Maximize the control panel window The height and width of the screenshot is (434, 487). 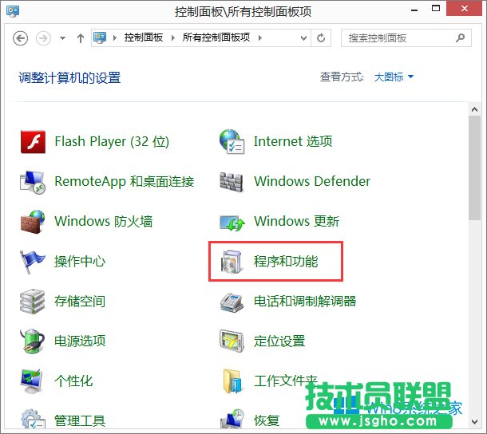[x=436, y=9]
